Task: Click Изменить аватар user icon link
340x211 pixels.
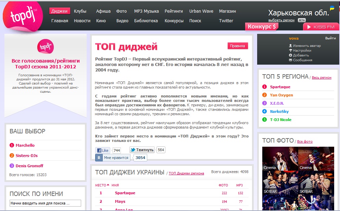Action: coord(305,46)
